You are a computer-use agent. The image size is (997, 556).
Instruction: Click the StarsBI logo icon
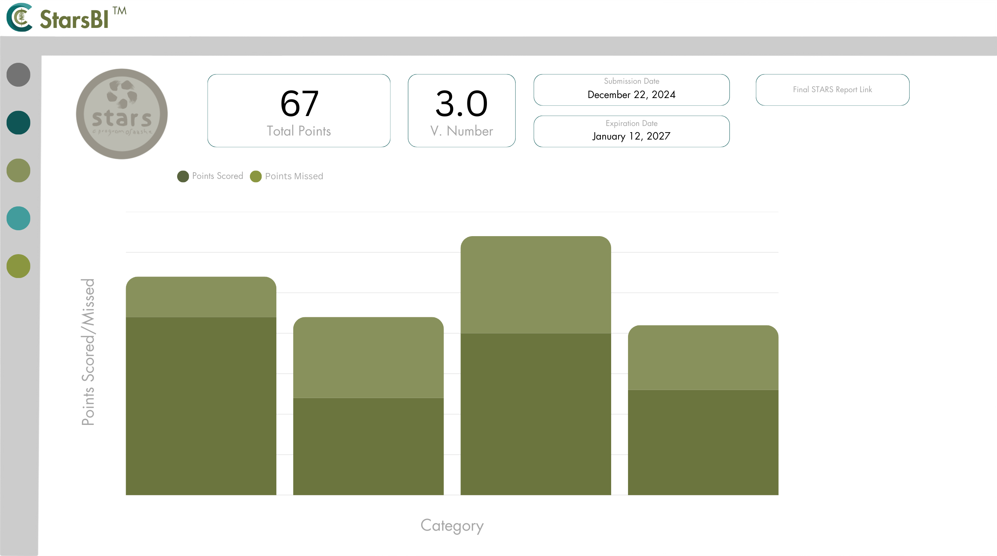point(19,17)
